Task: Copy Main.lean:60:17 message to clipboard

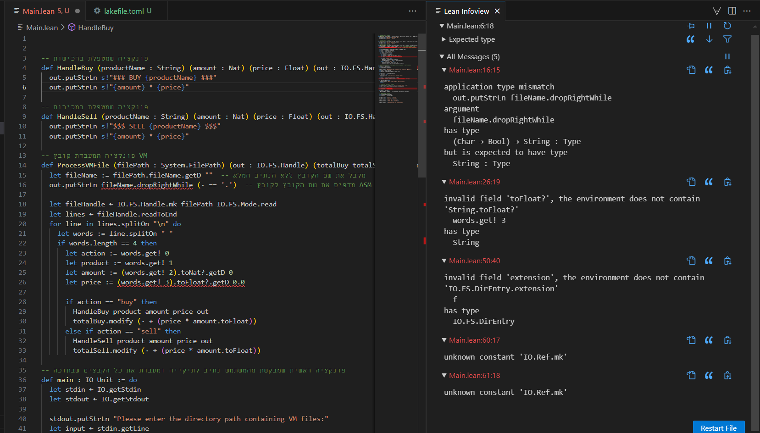Action: click(x=727, y=340)
